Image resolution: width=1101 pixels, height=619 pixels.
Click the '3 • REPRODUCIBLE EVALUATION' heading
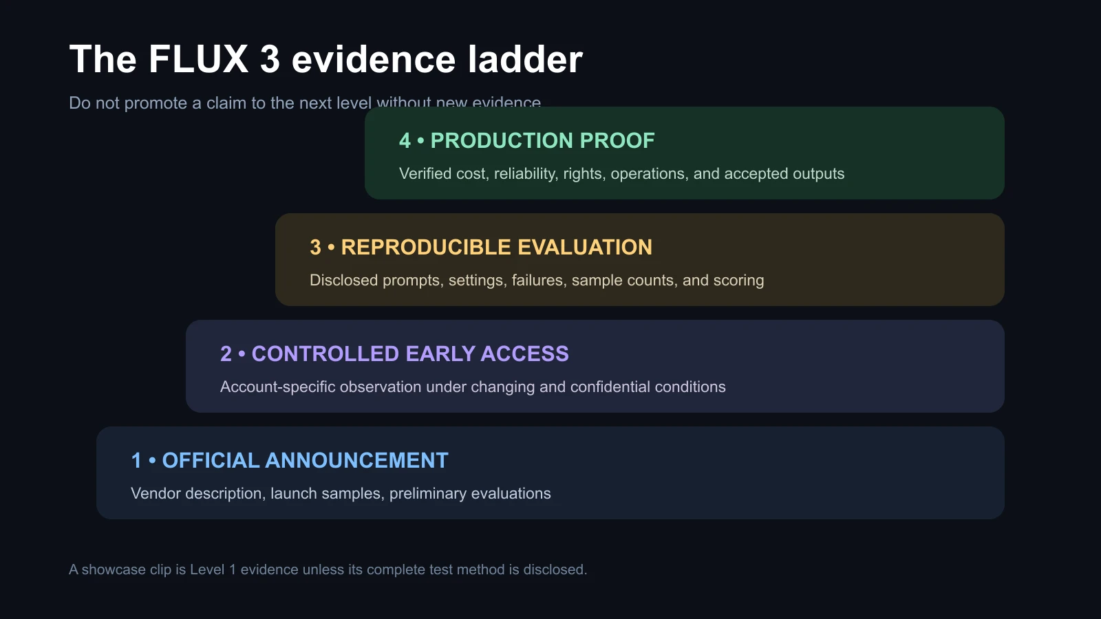click(481, 247)
